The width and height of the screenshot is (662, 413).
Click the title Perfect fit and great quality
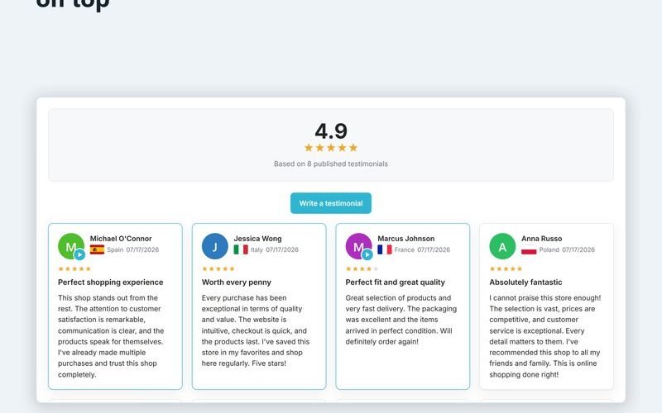click(x=396, y=282)
